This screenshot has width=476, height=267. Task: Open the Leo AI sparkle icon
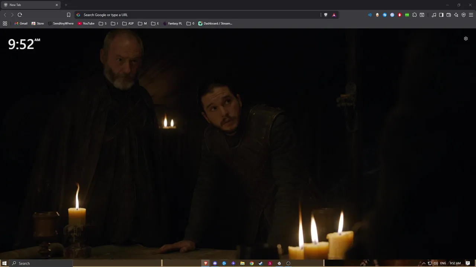pos(456,15)
